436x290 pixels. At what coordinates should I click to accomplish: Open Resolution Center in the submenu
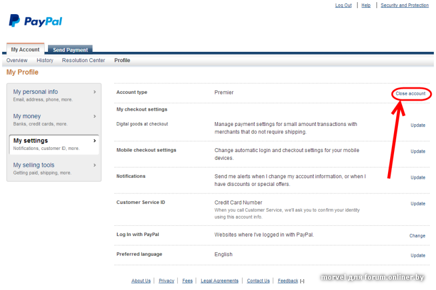83,61
